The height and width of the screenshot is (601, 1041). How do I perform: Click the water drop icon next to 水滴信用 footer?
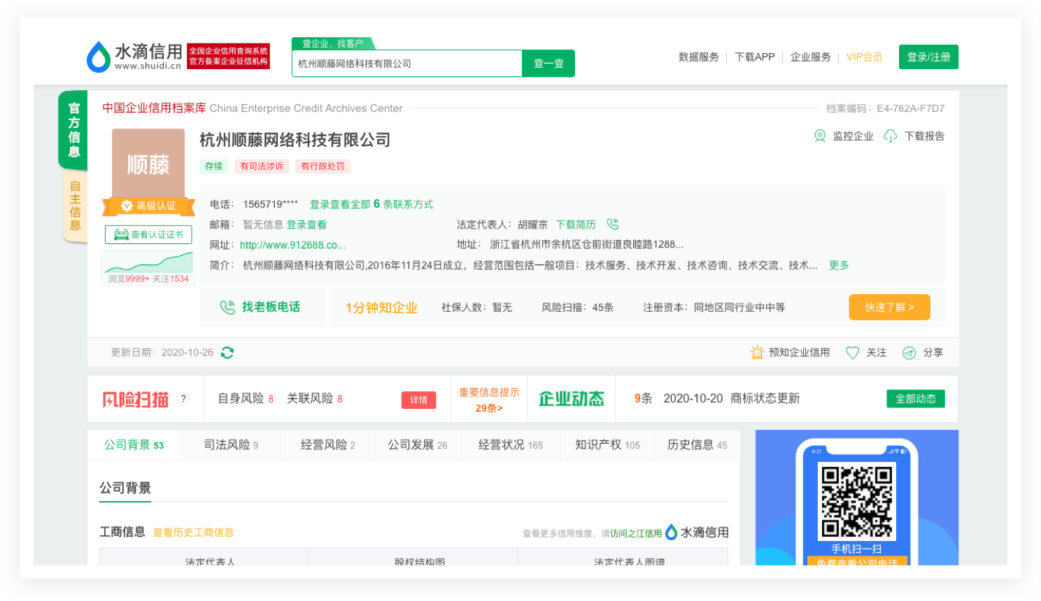click(671, 533)
